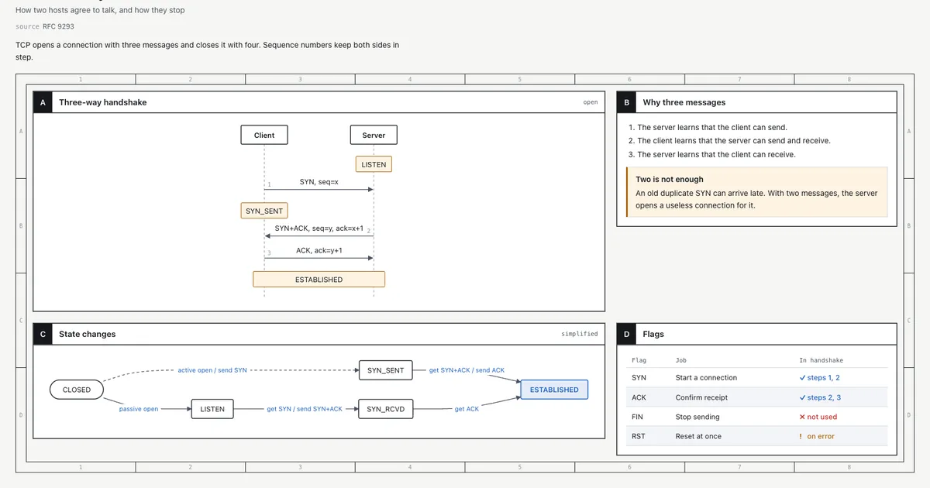Click reason 2 about server send and receive

coord(729,141)
